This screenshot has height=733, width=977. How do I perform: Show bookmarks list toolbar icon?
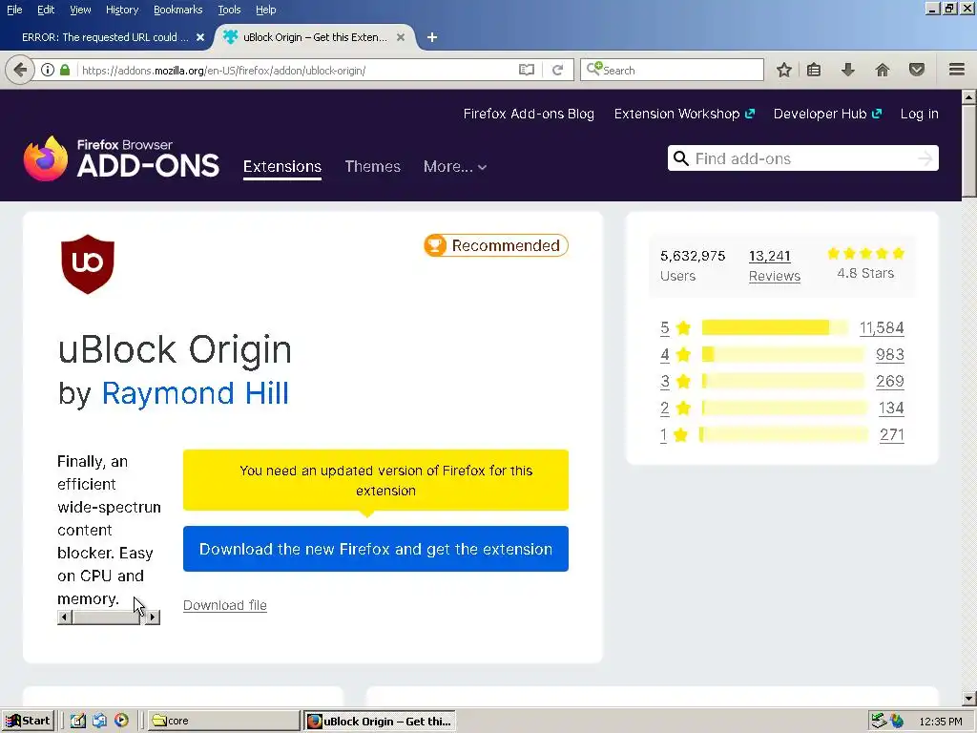pos(814,70)
